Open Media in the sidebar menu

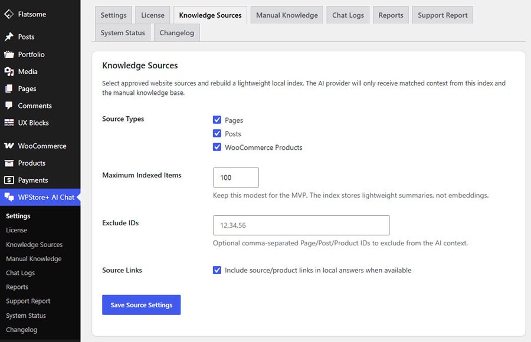[40, 71]
